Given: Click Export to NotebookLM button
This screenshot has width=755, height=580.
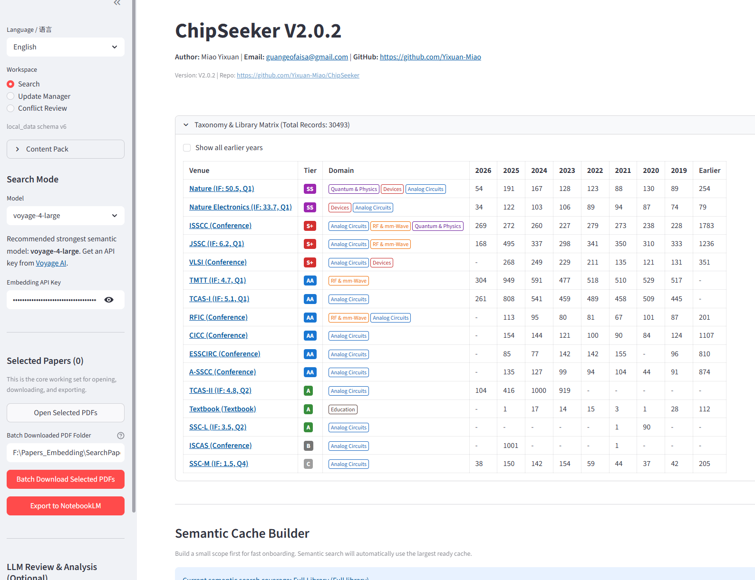Looking at the screenshot, I should [66, 506].
